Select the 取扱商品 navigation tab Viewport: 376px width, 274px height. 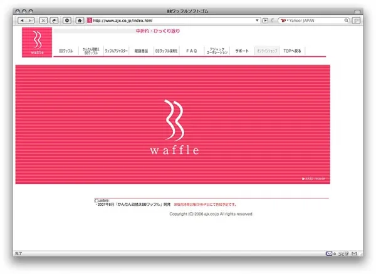point(140,50)
